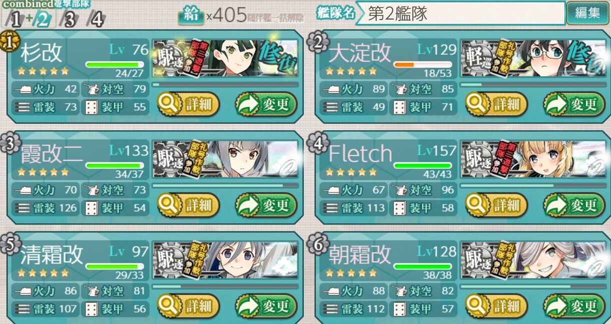Click 霞改二 ship portrait banner
This screenshot has width=611, height=324.
point(225,160)
